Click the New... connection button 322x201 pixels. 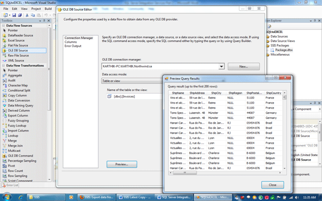(x=244, y=66)
